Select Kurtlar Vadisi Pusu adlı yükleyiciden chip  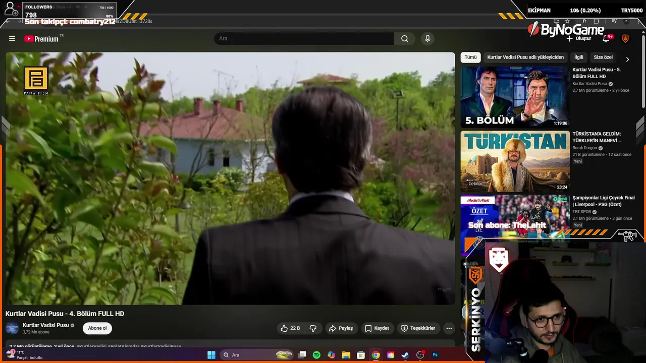(x=525, y=57)
